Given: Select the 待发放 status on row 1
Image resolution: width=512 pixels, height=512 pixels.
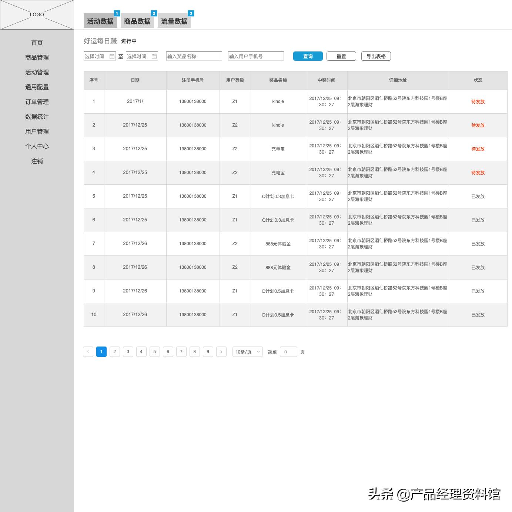Looking at the screenshot, I should [x=478, y=101].
